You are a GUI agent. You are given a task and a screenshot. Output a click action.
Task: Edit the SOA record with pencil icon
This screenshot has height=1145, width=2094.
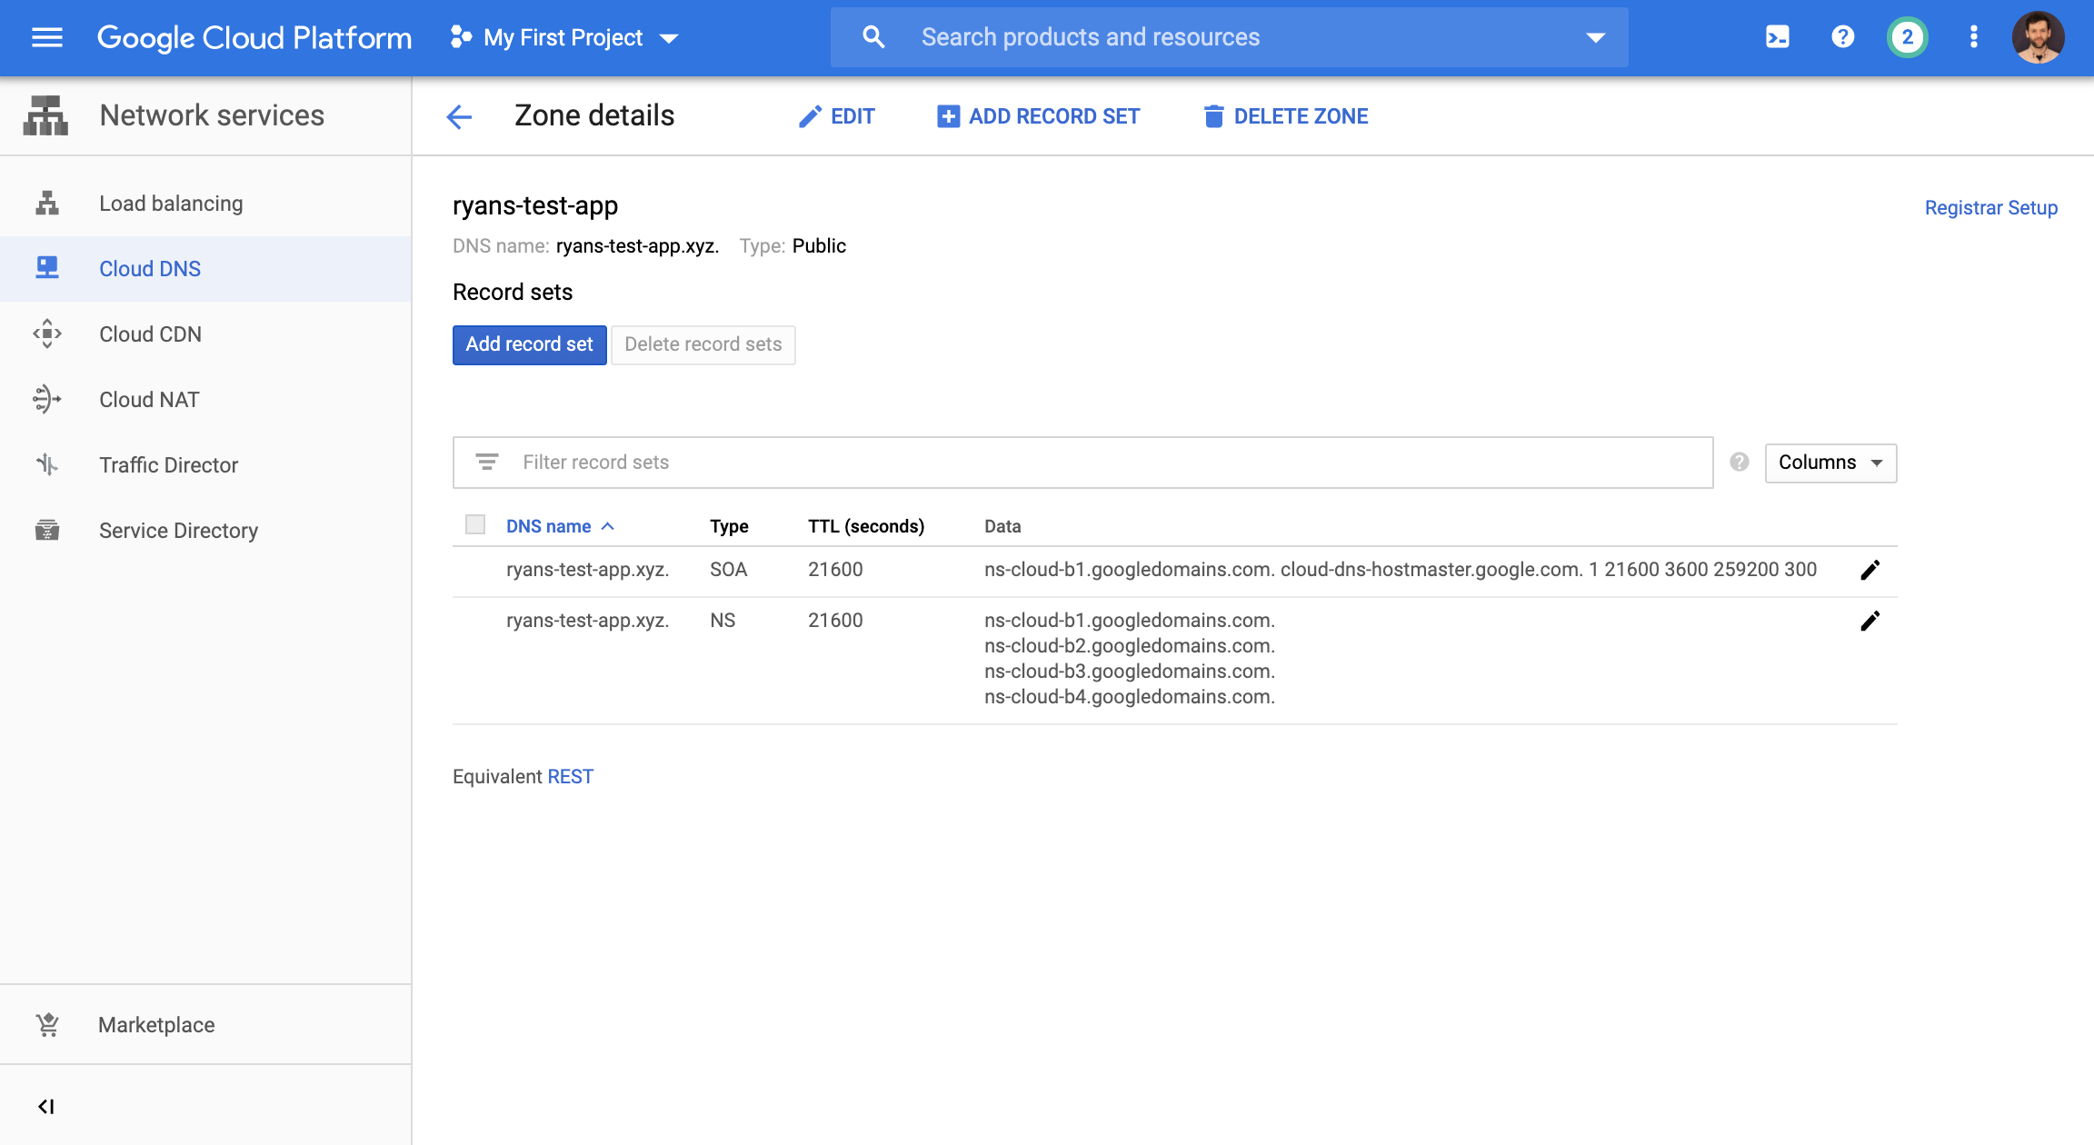click(x=1870, y=570)
